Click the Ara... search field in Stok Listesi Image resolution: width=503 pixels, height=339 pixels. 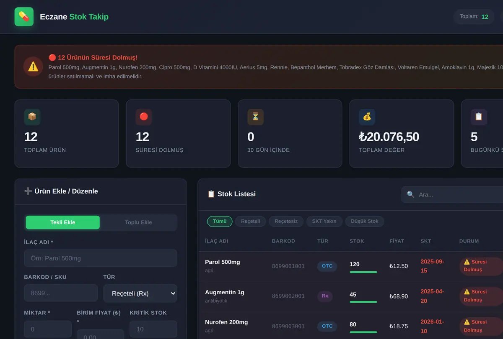(452, 194)
